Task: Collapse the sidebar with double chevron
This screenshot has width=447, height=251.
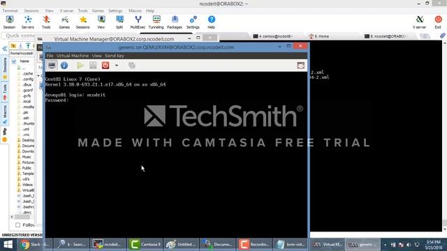Action: (5, 49)
